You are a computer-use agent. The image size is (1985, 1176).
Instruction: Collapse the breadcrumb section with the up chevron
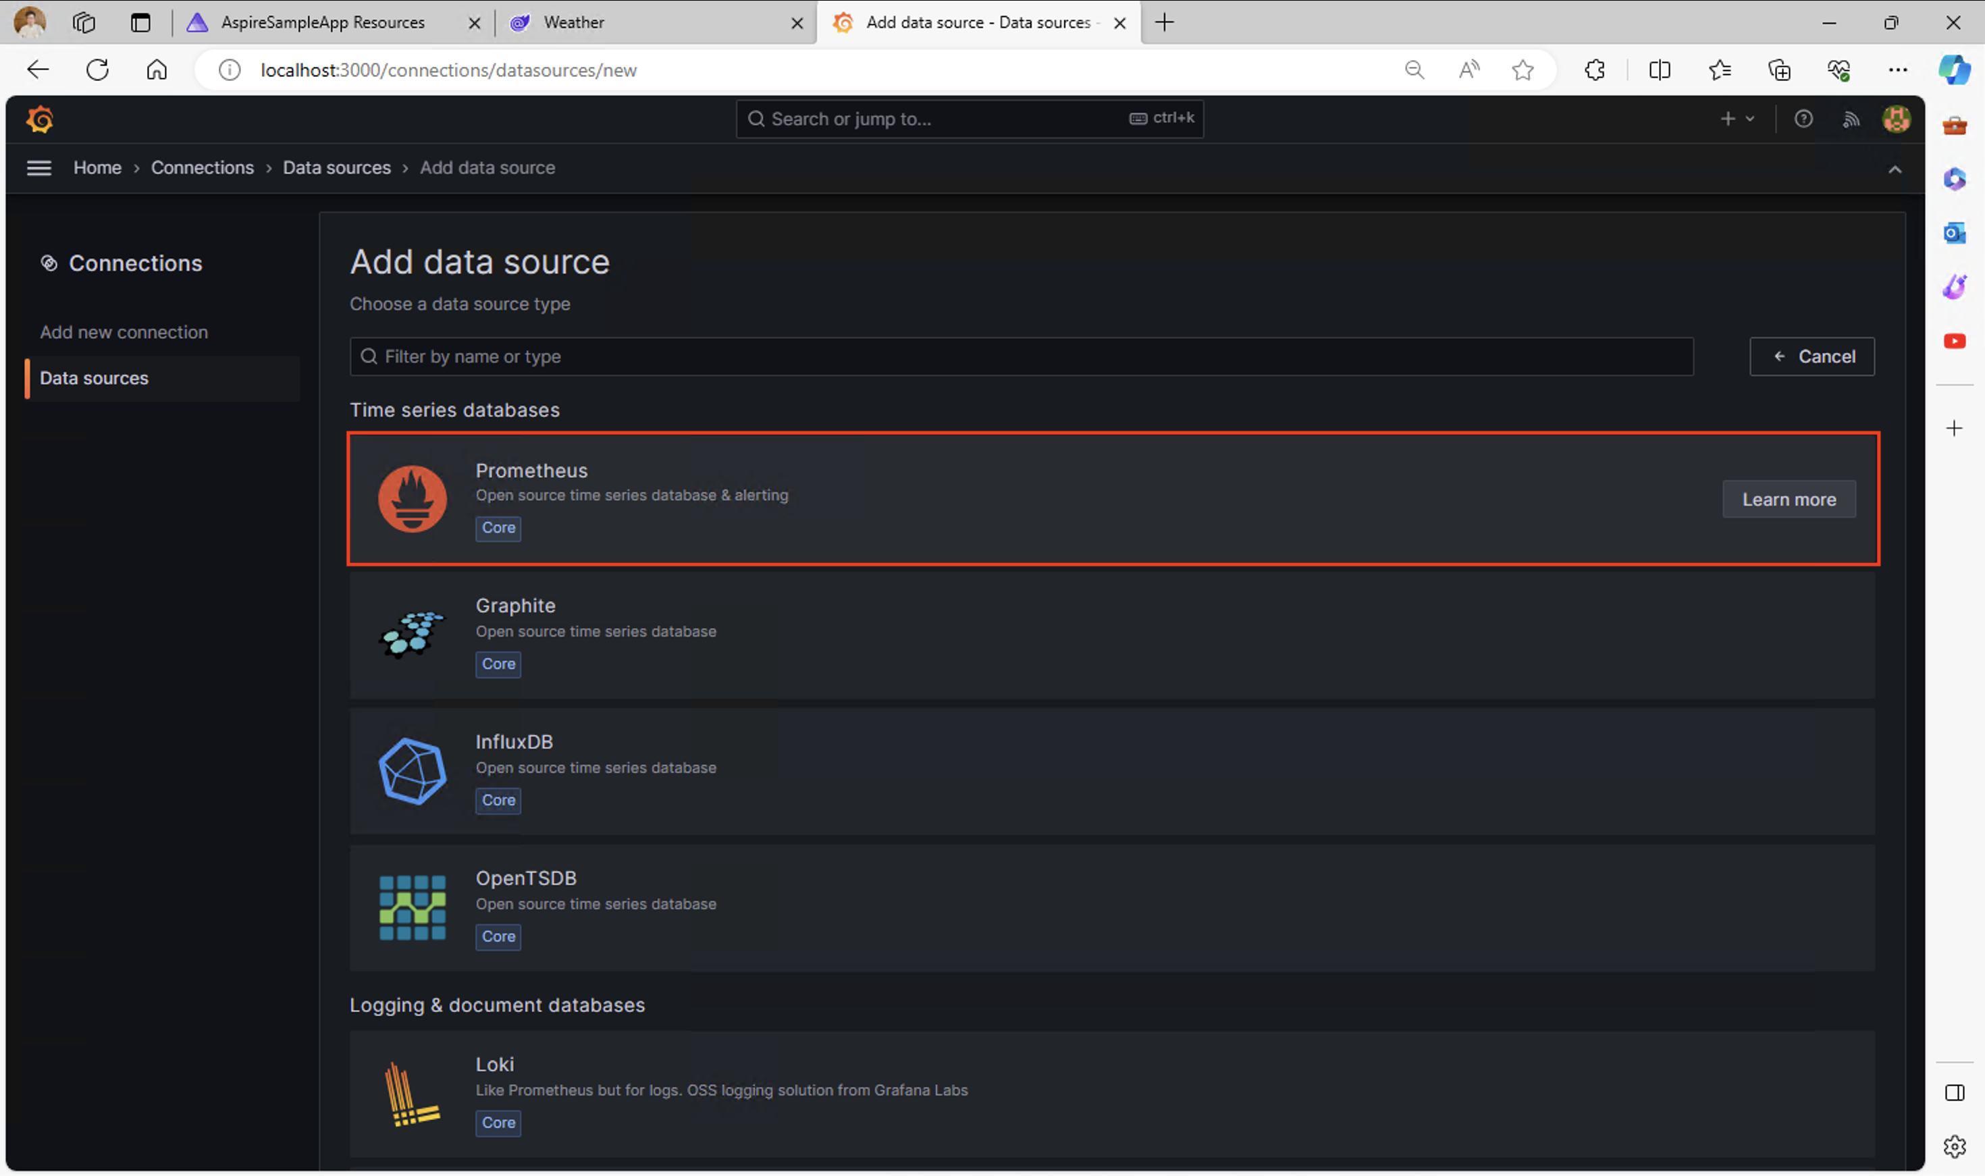coord(1895,168)
